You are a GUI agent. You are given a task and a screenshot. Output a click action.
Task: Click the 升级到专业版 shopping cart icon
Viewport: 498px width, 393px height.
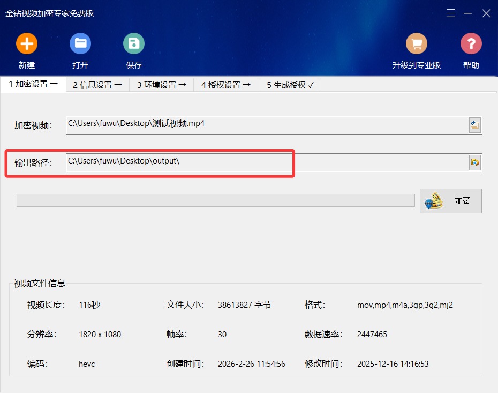(417, 43)
